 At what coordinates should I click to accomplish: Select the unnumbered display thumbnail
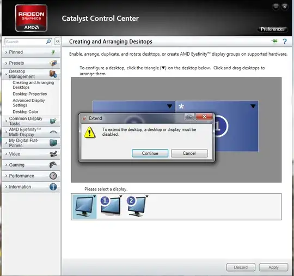tap(84, 207)
